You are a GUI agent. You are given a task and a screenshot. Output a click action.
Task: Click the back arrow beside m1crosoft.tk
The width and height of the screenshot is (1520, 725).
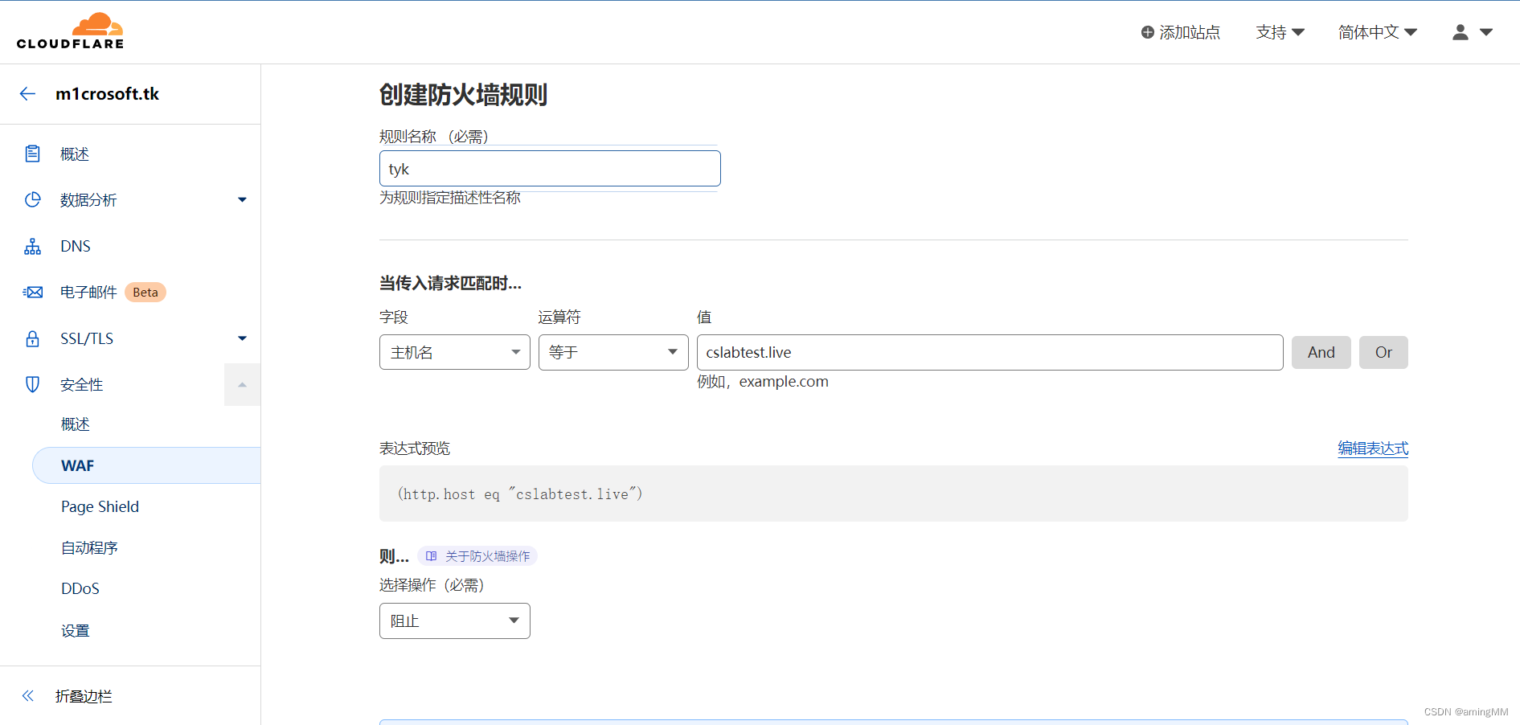pyautogui.click(x=28, y=94)
